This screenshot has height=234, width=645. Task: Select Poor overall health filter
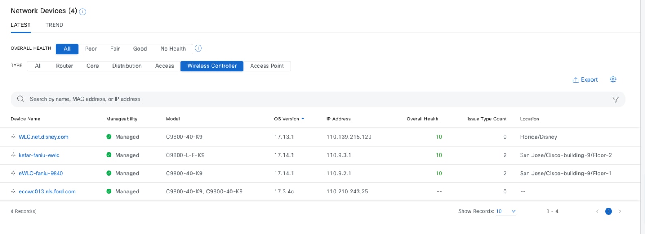[91, 49]
